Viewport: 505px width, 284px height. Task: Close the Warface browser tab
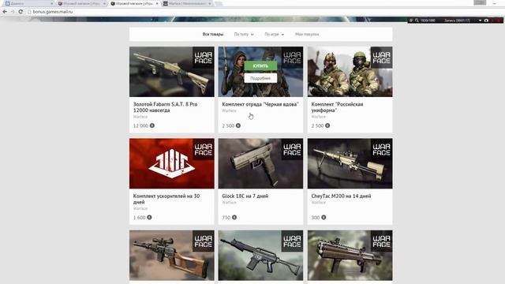pos(210,3)
